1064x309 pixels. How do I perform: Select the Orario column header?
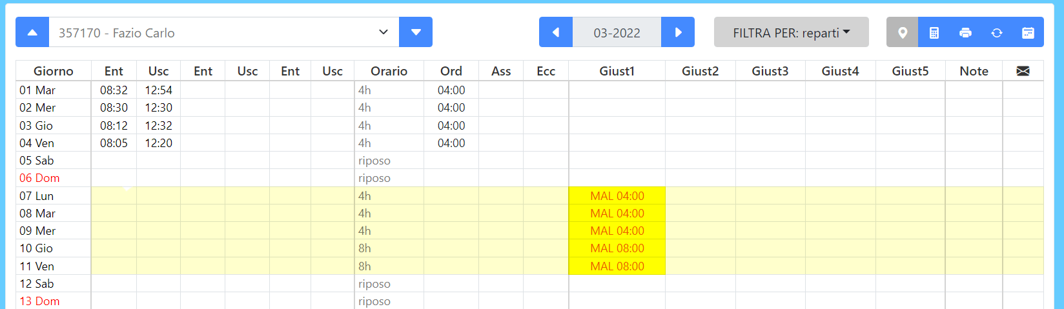tap(389, 71)
